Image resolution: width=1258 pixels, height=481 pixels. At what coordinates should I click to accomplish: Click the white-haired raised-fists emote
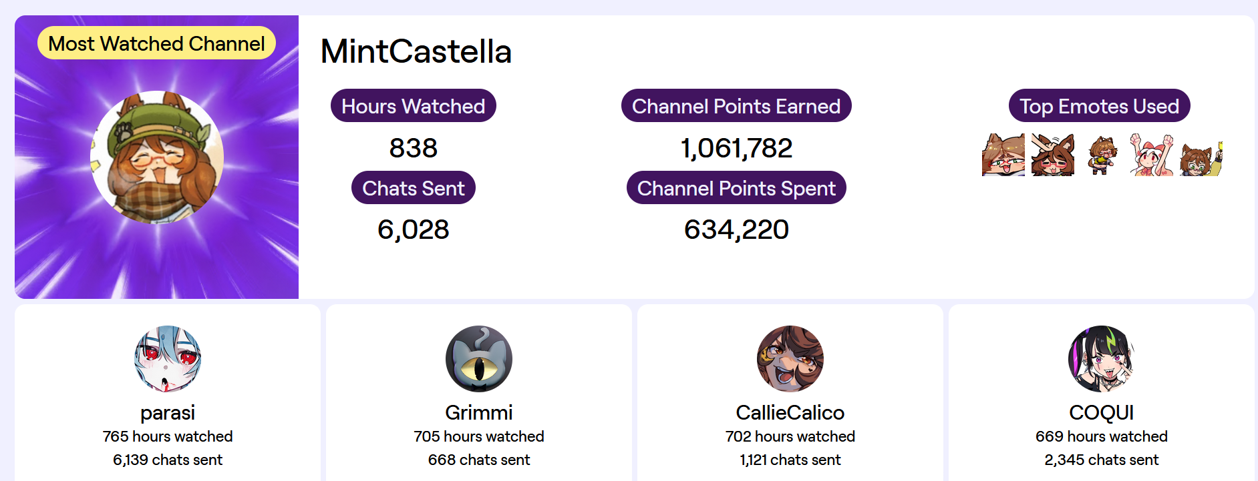point(1151,155)
